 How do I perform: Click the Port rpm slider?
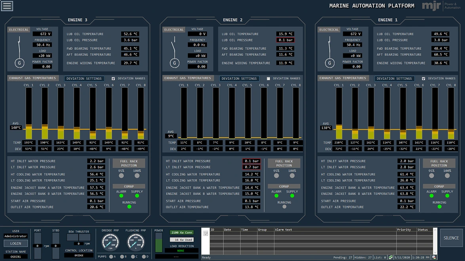(x=38, y=246)
